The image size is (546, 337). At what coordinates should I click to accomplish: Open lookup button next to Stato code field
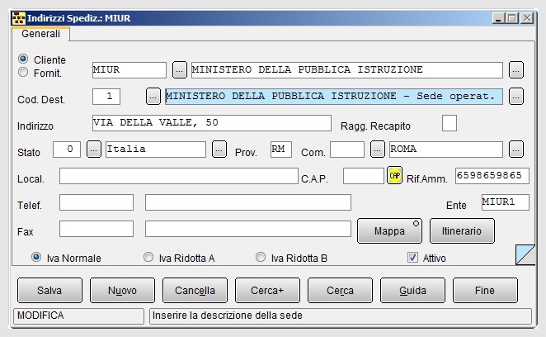[94, 150]
